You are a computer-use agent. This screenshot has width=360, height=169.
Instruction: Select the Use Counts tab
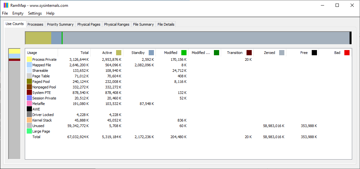[x=15, y=24]
